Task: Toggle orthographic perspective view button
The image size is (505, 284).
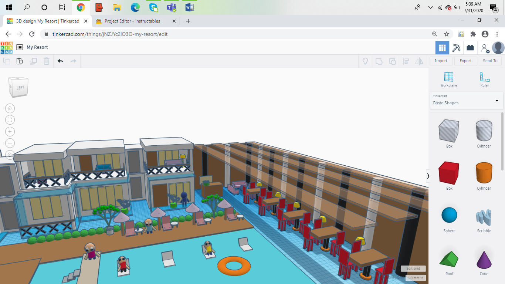Action: (10, 155)
